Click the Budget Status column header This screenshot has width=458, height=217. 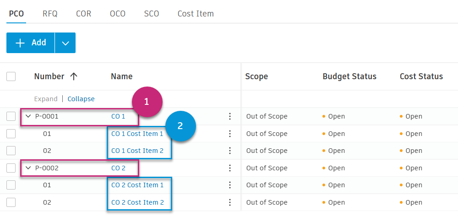coord(349,76)
